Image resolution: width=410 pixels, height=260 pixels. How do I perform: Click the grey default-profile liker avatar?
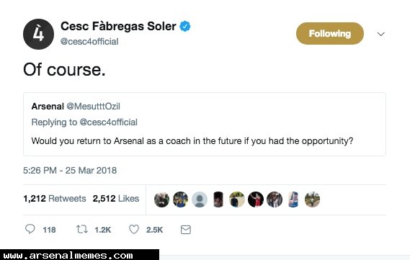click(200, 200)
